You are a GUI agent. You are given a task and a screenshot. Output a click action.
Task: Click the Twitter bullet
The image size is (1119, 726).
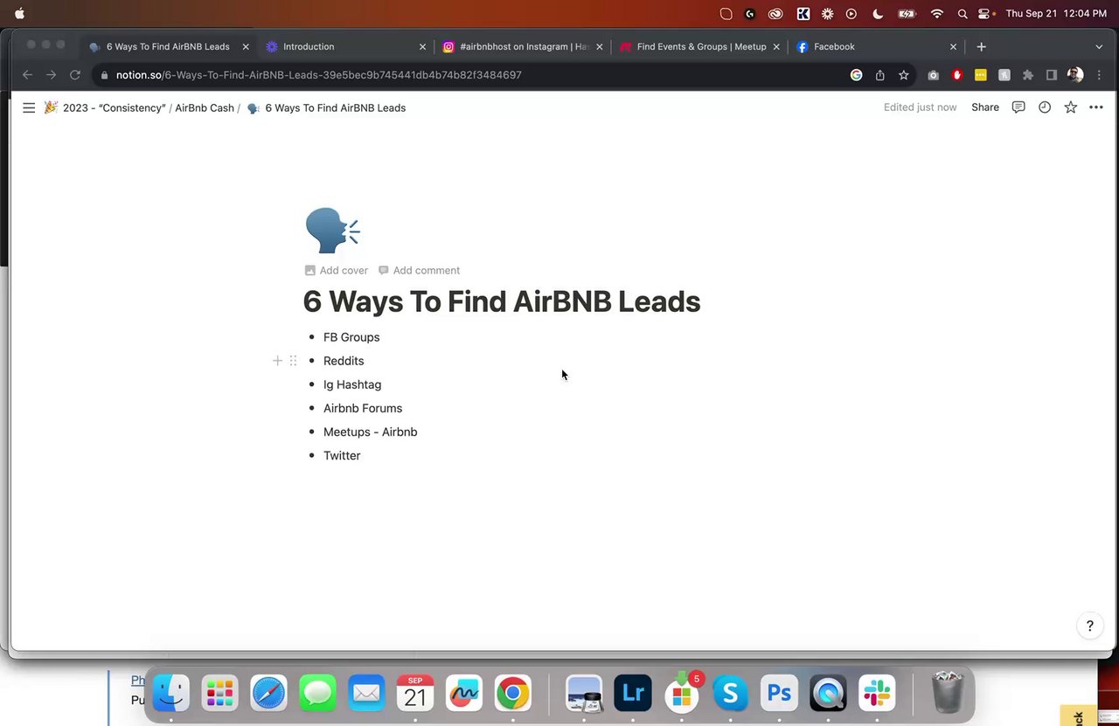click(x=342, y=455)
